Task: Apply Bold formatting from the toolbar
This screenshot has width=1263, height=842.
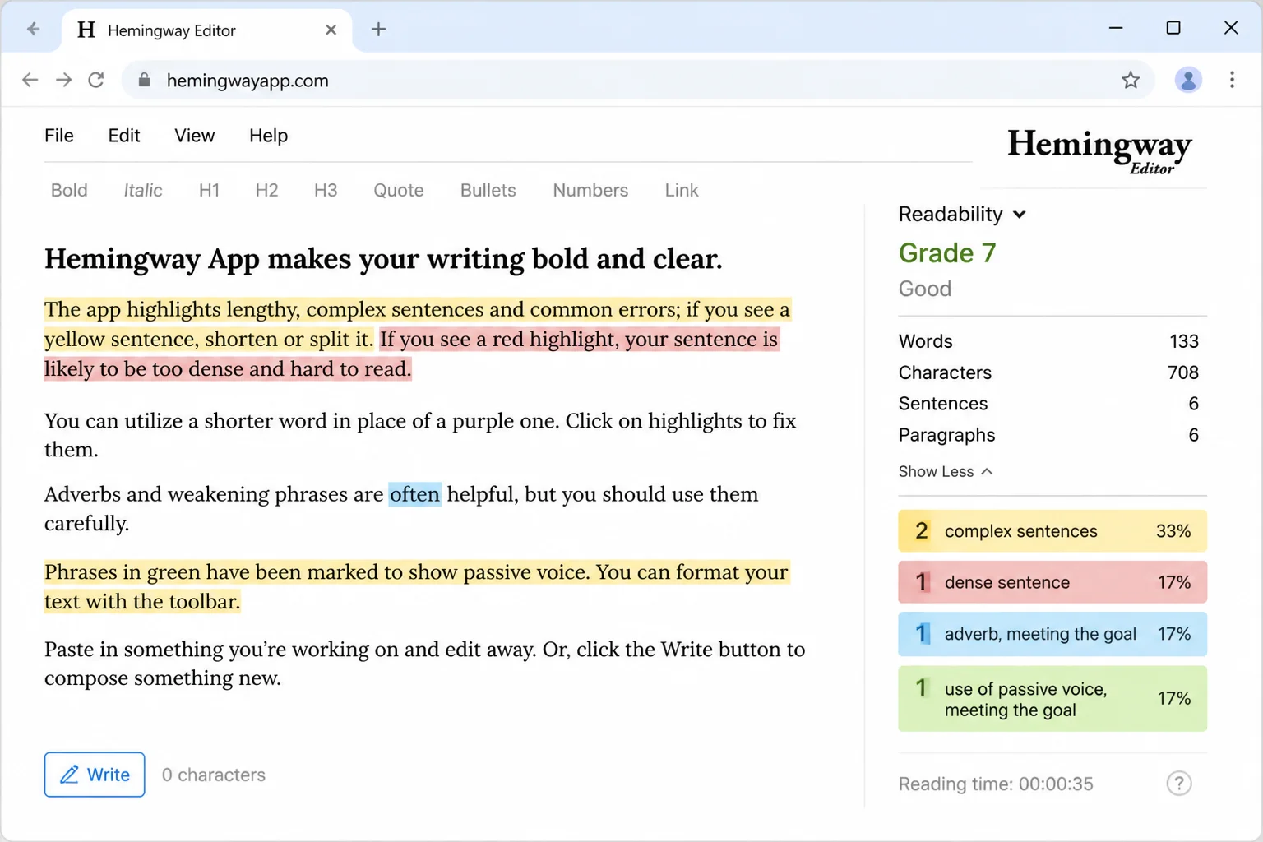Action: (x=69, y=190)
